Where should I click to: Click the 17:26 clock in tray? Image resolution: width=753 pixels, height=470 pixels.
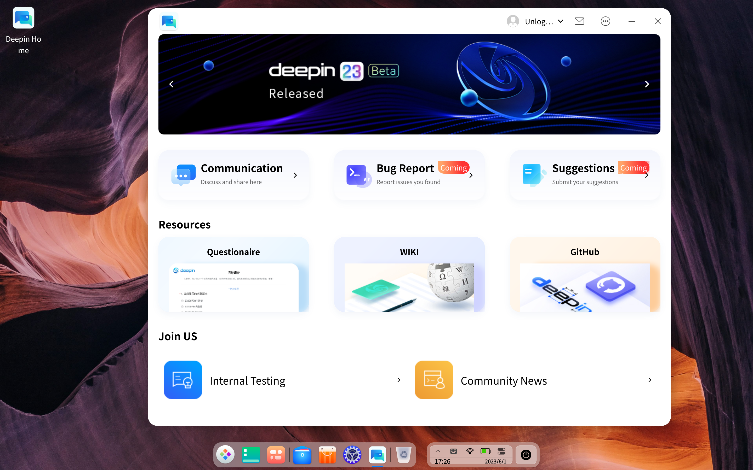442,462
